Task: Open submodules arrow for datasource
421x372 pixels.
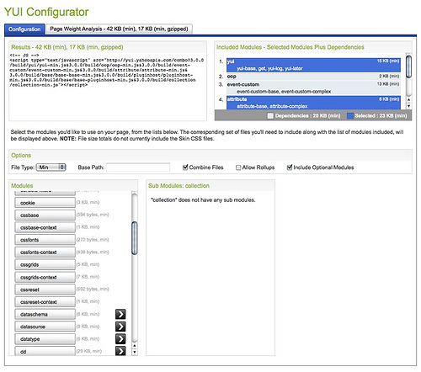Action: coord(120,327)
